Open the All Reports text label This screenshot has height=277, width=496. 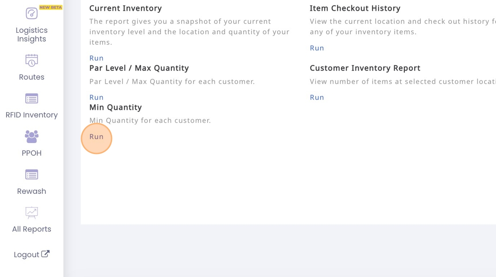(x=31, y=229)
